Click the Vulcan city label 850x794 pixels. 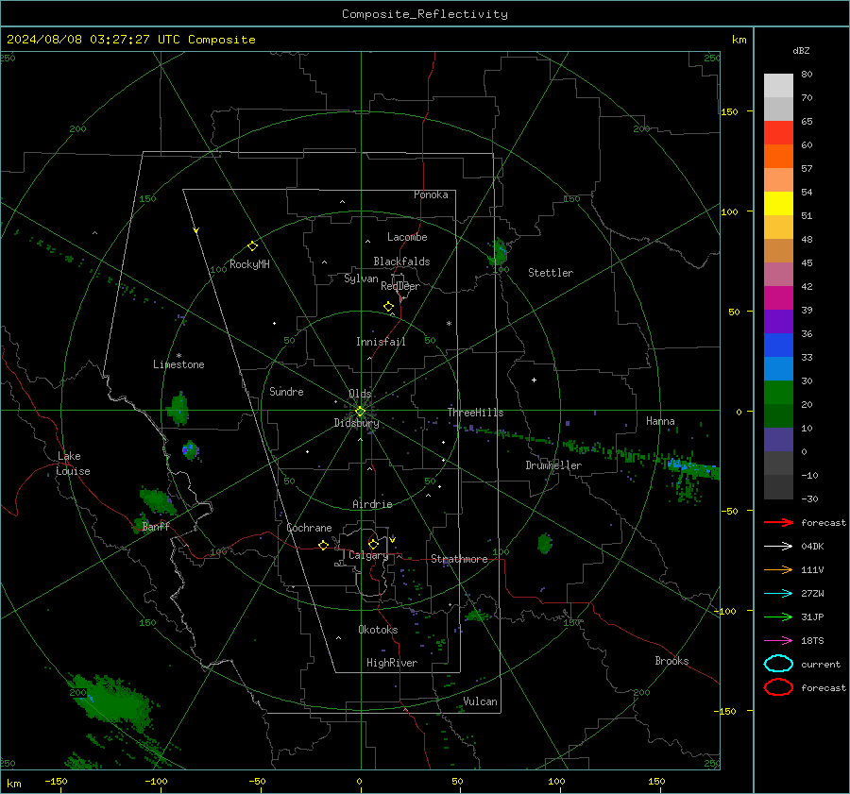[481, 701]
